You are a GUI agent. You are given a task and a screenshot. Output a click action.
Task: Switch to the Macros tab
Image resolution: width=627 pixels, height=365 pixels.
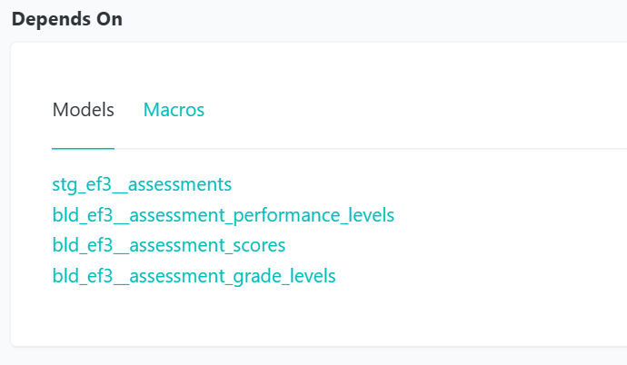tap(174, 110)
